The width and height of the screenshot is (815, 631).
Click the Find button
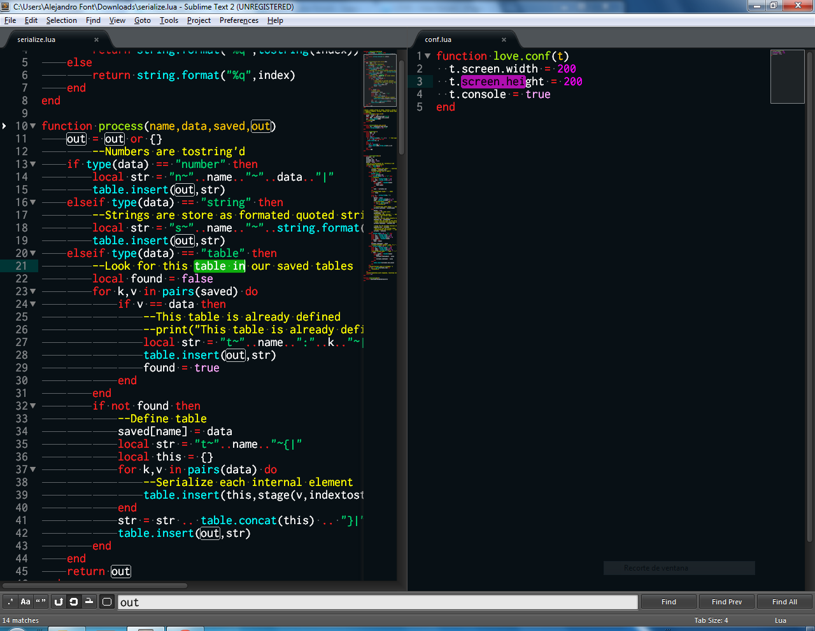[669, 602]
